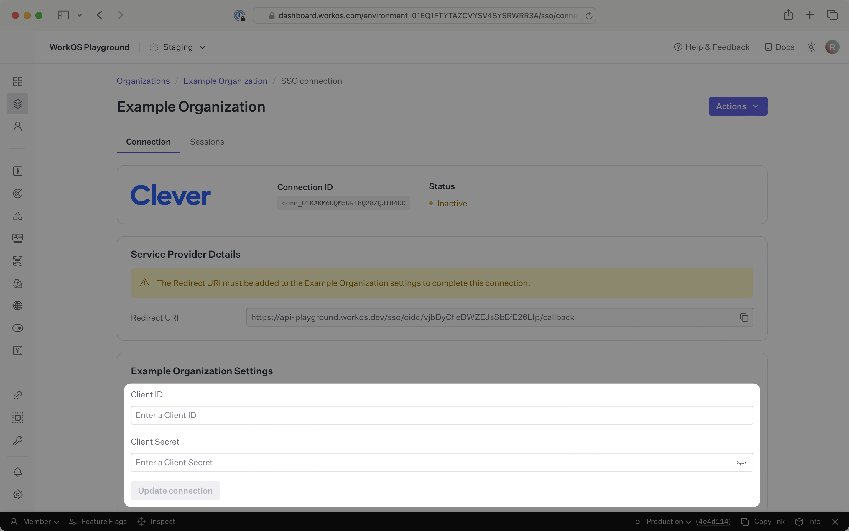Click the Inspect icon in the bottom bar
Viewport: 849px width, 531px height.
[x=142, y=521]
